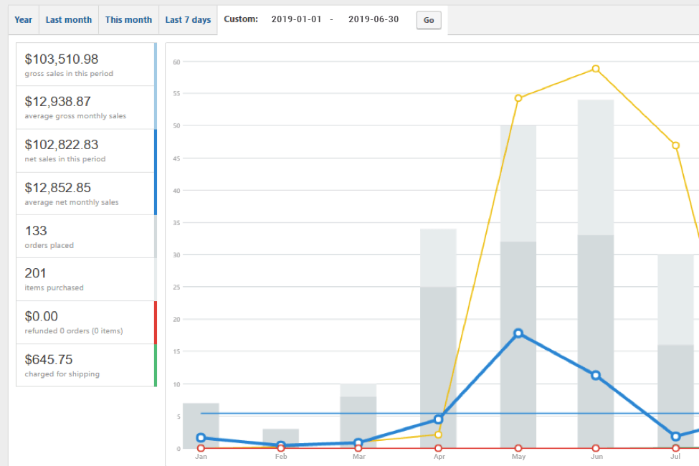Viewport: 699px width, 466px height.
Task: Click the red refund point for February
Action: coord(280,448)
